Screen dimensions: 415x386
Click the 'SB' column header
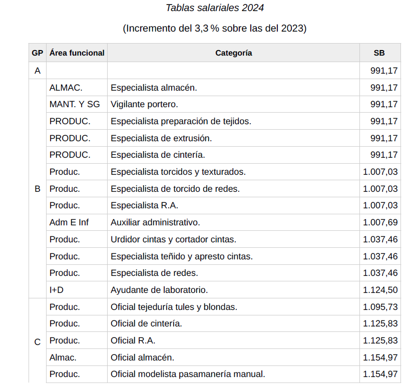[379, 53]
